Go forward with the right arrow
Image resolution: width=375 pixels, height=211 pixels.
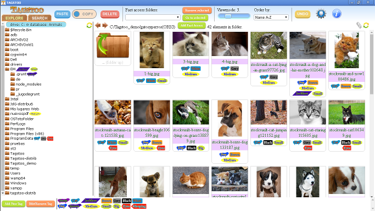coord(105,25)
